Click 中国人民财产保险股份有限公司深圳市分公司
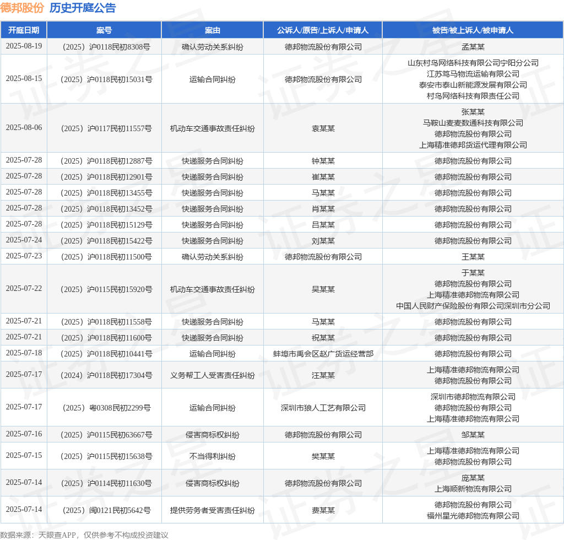 (473, 306)
